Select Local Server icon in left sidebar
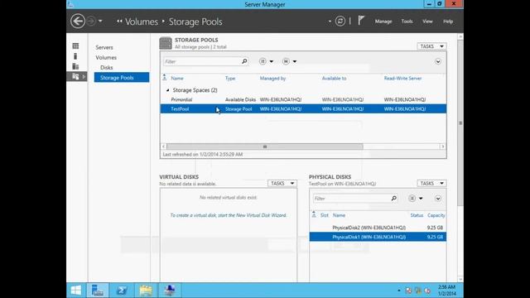 click(x=75, y=56)
